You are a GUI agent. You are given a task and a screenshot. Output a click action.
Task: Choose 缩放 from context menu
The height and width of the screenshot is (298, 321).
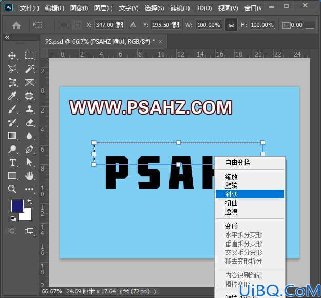coord(250,177)
